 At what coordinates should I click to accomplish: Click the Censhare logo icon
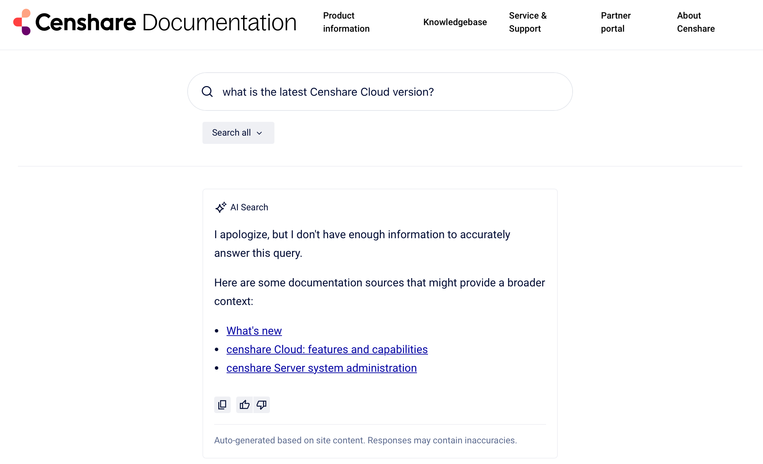tap(22, 22)
